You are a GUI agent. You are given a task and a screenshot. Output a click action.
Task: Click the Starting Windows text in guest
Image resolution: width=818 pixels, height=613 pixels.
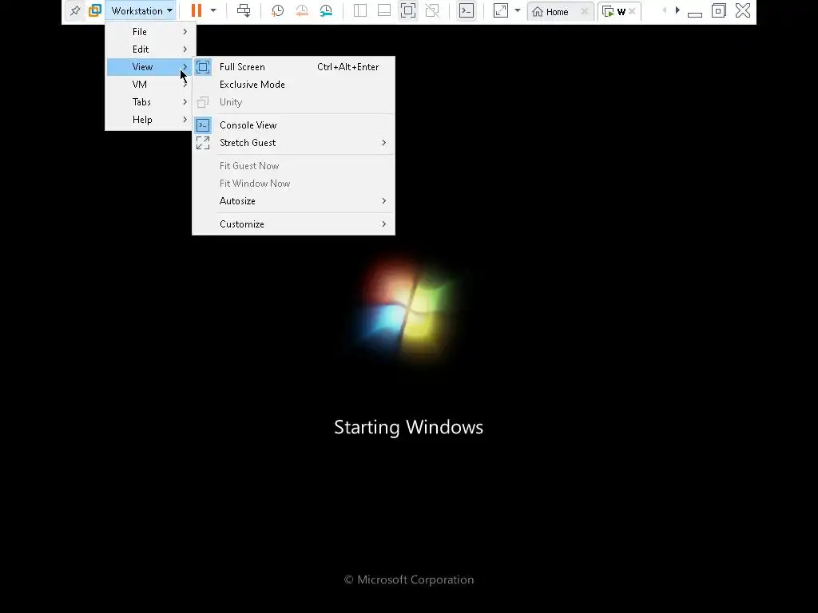(x=408, y=427)
